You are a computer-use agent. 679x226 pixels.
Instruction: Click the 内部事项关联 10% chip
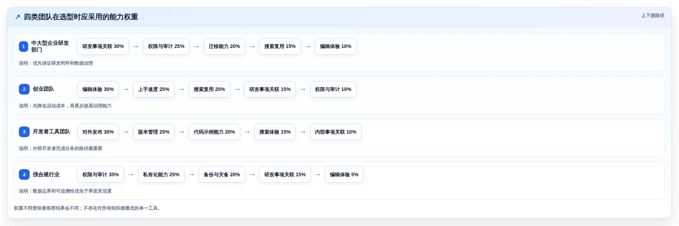336,132
